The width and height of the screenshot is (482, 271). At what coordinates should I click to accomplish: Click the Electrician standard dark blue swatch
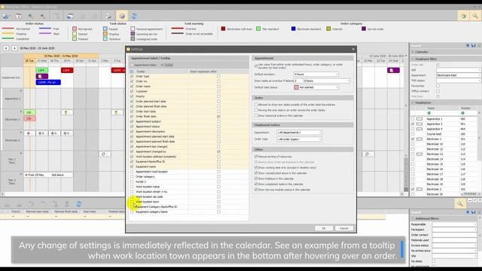[x=293, y=29]
